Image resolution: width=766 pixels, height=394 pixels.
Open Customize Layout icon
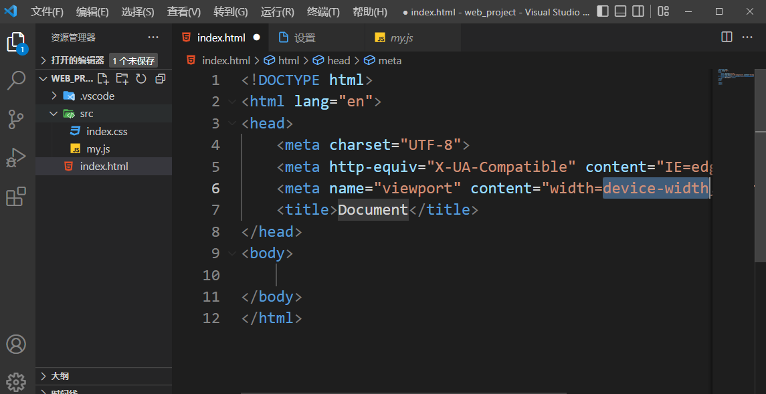663,11
